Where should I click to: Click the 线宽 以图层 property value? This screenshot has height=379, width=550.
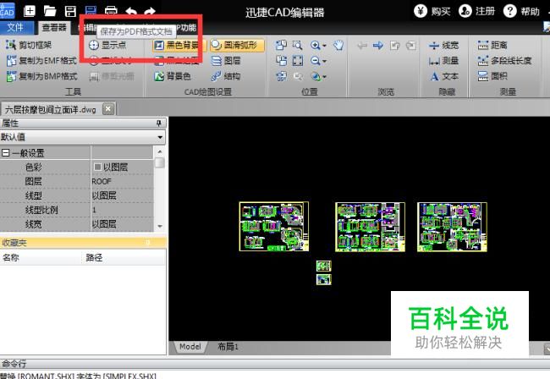[x=122, y=224]
